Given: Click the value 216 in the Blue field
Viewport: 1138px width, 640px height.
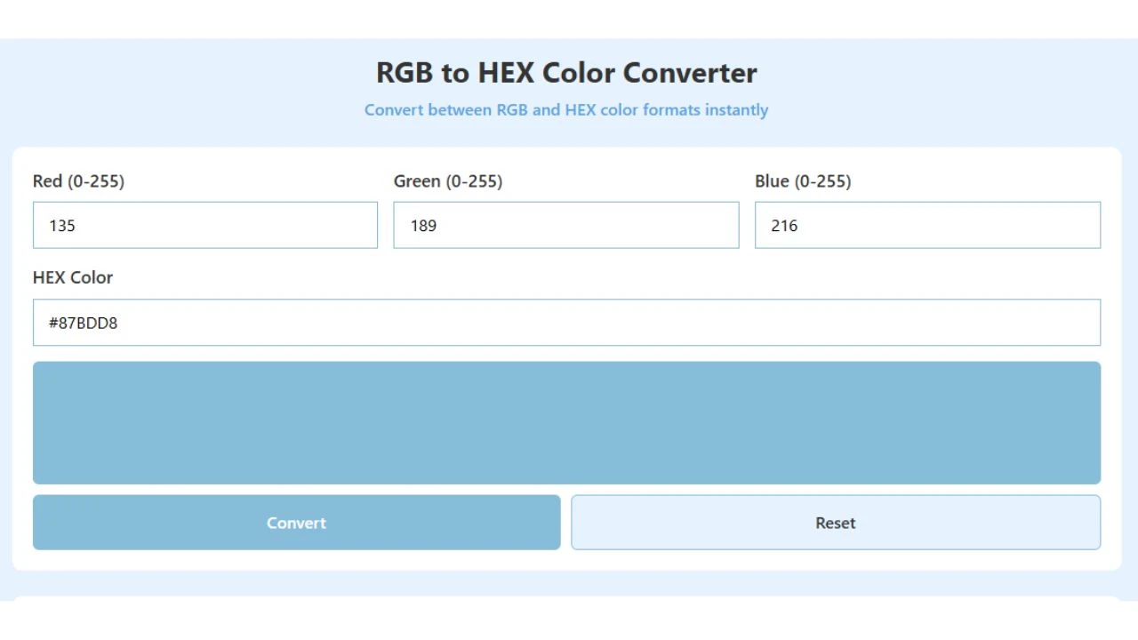Looking at the screenshot, I should [x=786, y=226].
